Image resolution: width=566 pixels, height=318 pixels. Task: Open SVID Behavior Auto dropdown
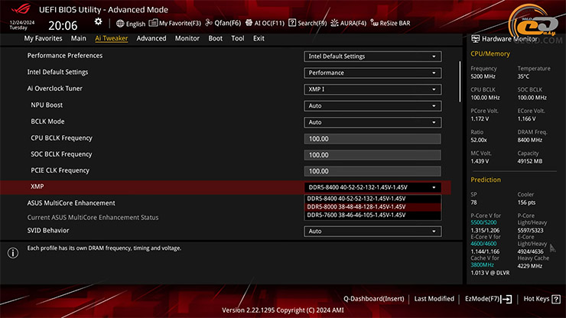coord(372,232)
